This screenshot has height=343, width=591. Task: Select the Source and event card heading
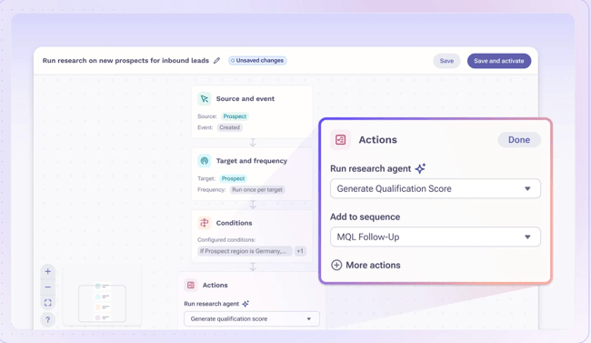(245, 99)
